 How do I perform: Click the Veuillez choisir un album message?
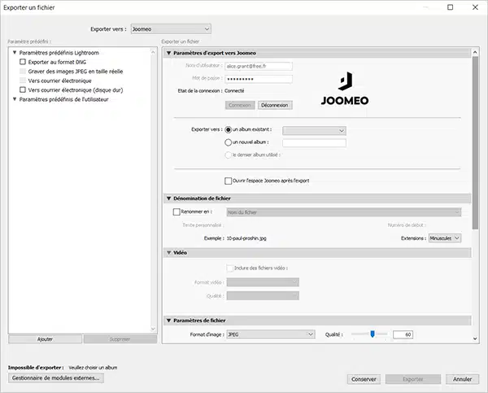(93, 368)
